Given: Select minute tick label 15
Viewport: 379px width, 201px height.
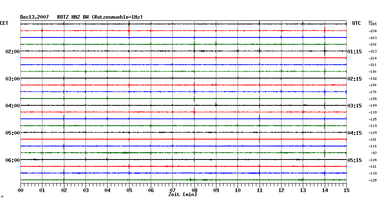Looking at the screenshot, I should pyautogui.click(x=346, y=190).
